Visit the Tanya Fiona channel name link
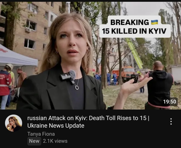Image resolution: width=181 pixels, height=148 pixels. (41, 134)
